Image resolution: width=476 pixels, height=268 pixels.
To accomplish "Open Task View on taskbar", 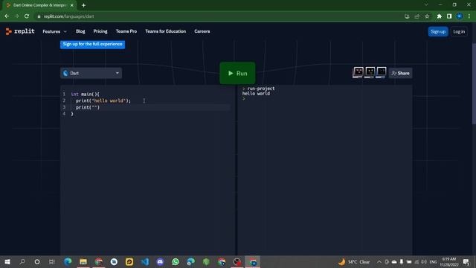I will click(x=52, y=261).
